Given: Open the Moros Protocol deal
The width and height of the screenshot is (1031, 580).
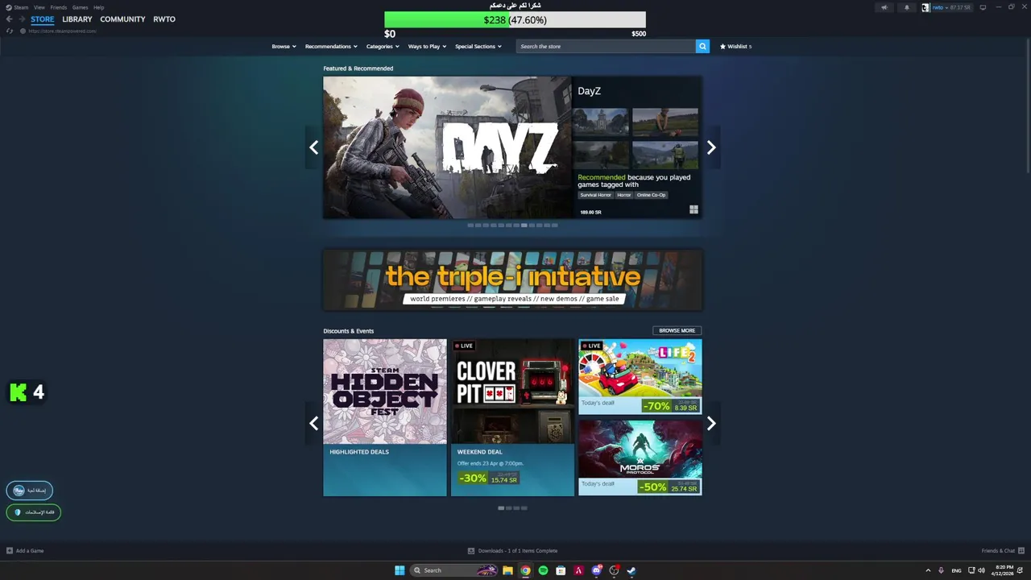Looking at the screenshot, I should [x=640, y=458].
